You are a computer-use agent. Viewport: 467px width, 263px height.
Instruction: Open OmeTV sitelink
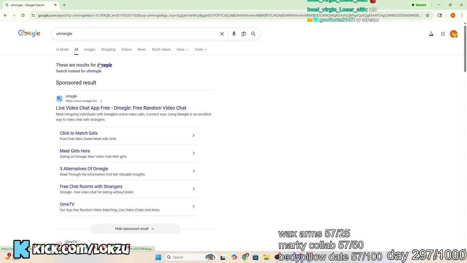(x=67, y=204)
